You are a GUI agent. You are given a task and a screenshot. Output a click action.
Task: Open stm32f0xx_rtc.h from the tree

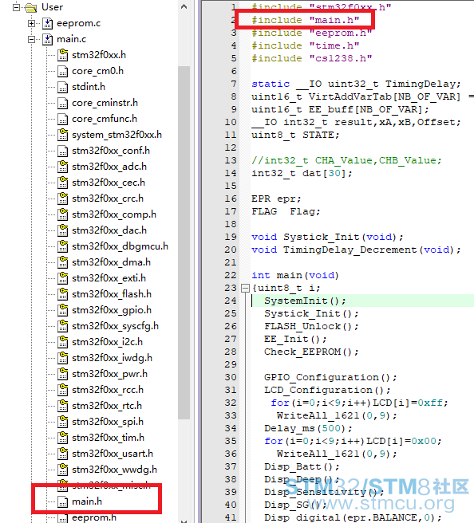(x=107, y=406)
